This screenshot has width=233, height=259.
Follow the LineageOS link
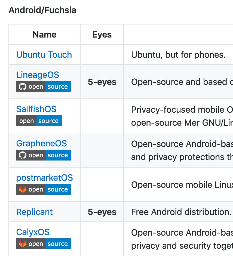(x=37, y=75)
